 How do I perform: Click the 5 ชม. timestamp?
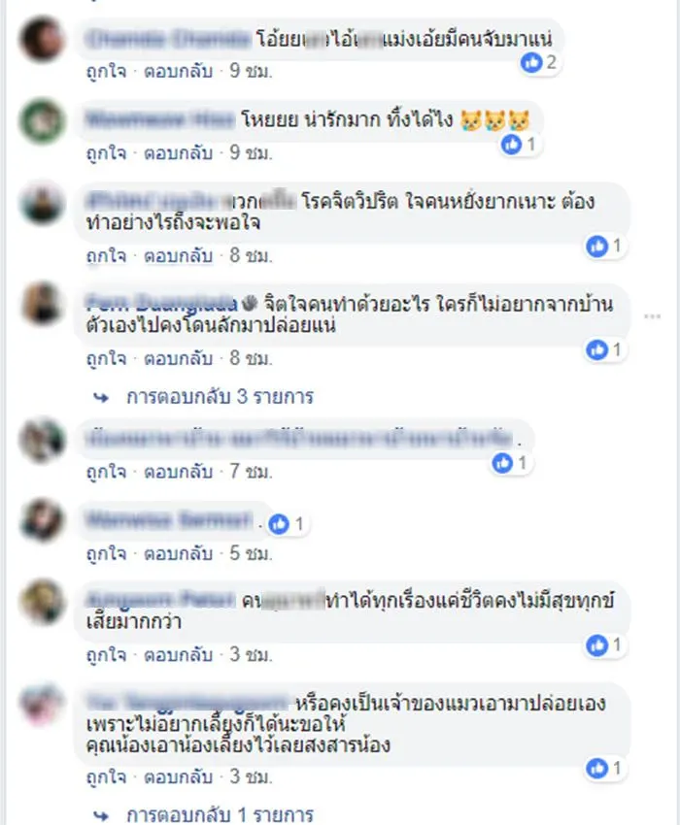point(251,553)
